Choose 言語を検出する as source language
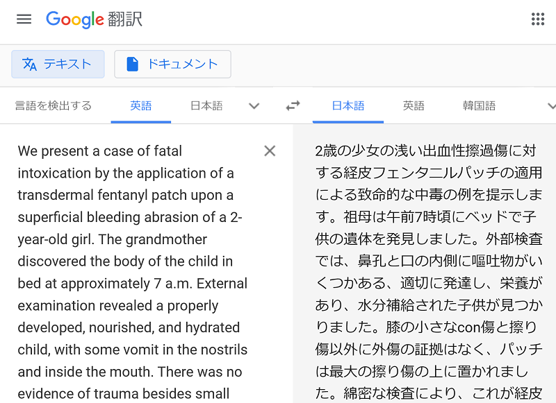This screenshot has width=556, height=403. tap(54, 105)
